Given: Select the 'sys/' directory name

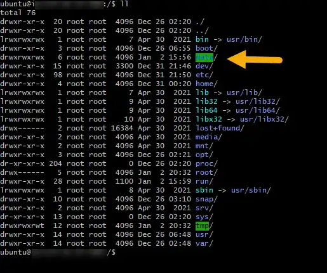Looking at the screenshot, I should click(204, 217).
